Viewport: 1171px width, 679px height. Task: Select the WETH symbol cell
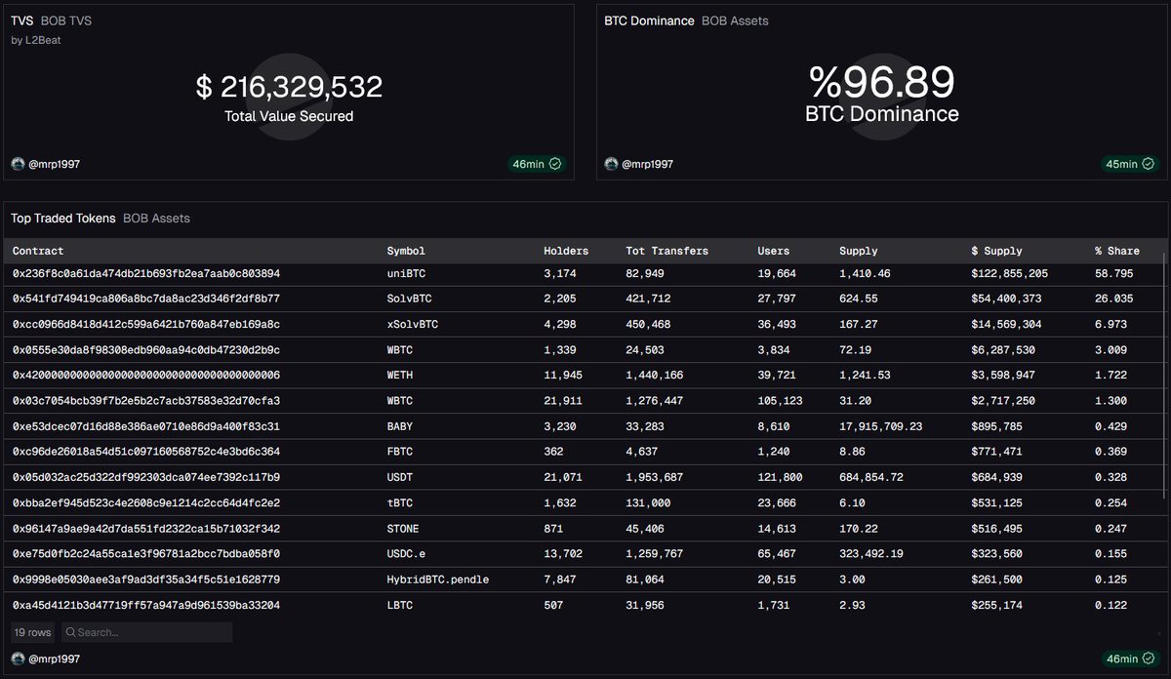point(400,376)
